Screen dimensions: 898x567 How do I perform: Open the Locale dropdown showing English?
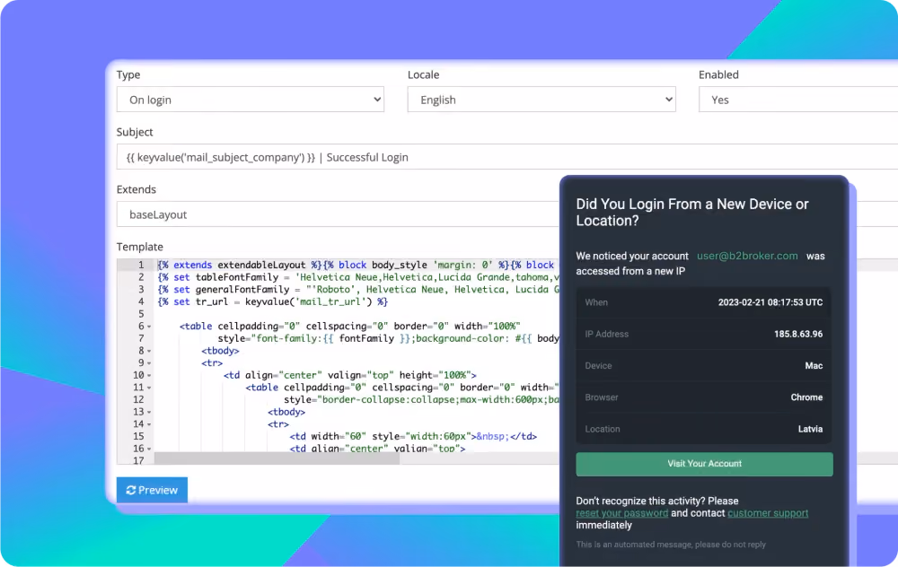point(541,100)
